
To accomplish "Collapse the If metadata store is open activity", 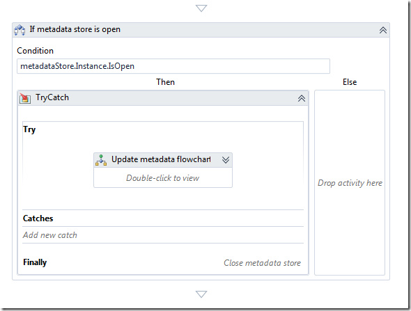I will [383, 30].
